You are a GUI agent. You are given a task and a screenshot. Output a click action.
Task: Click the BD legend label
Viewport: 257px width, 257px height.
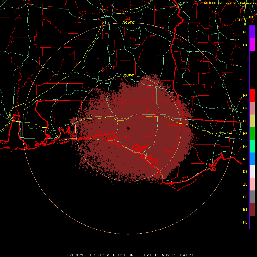pos(245,121)
